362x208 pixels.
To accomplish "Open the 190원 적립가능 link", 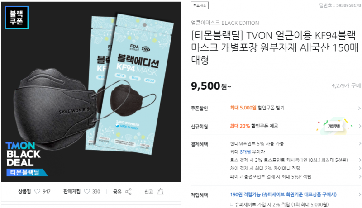I will (x=283, y=194).
